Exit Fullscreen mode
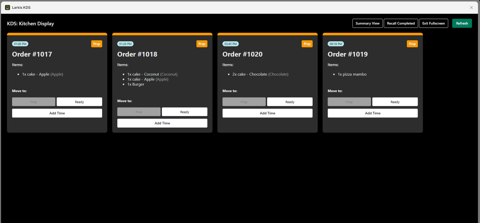Screen dimensions: 480x223 point(433,23)
